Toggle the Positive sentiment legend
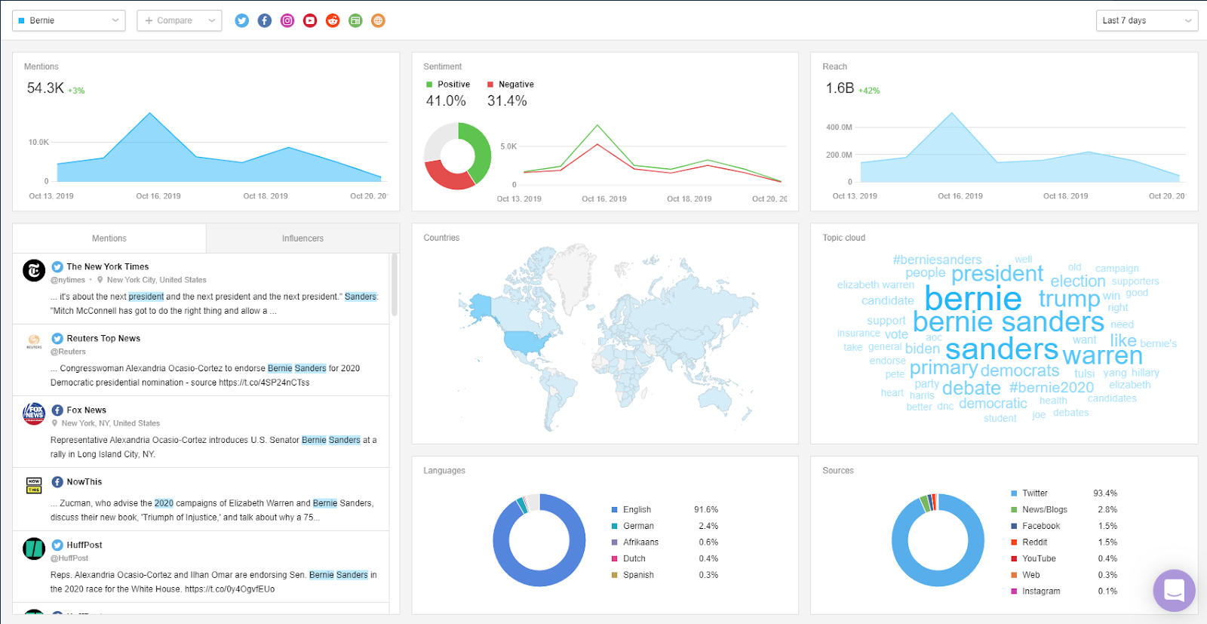Screen dimensions: 1207x624 (x=448, y=85)
